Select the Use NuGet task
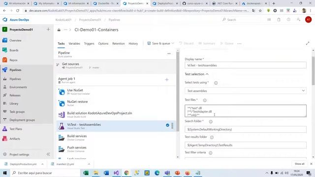315x177 pixels. (x=116, y=92)
